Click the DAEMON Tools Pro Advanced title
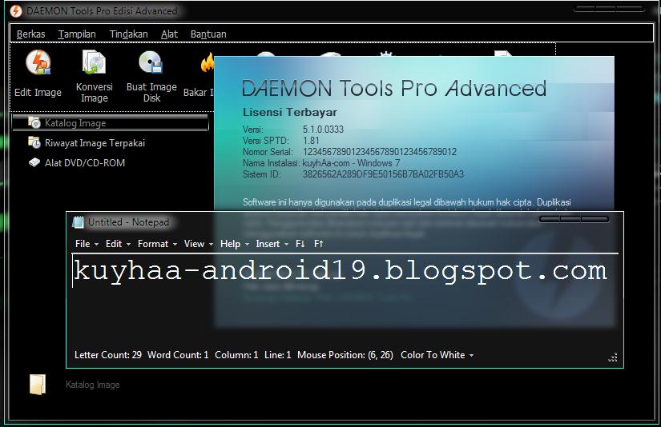Image resolution: width=661 pixels, height=427 pixels. pyautogui.click(x=394, y=88)
